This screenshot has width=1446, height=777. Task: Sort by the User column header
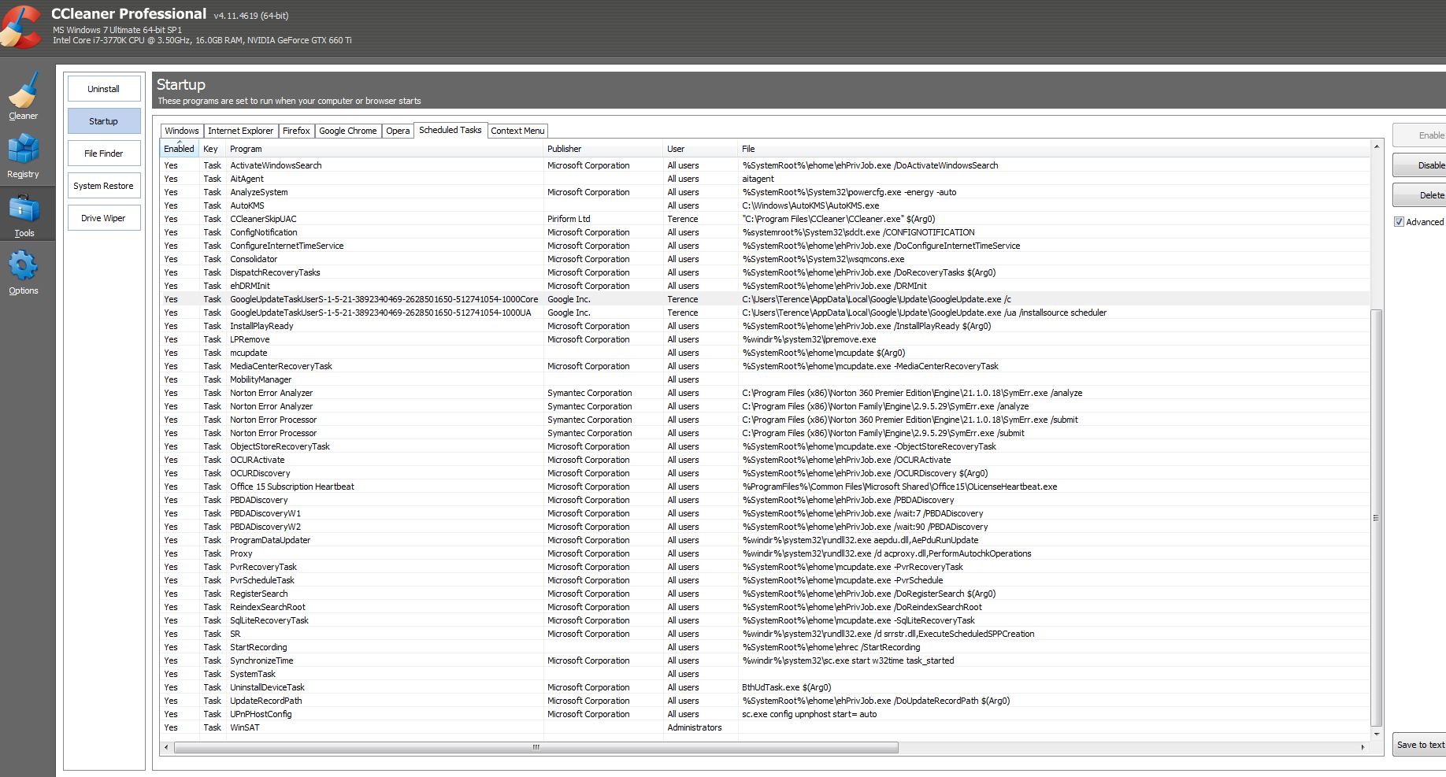[701, 149]
